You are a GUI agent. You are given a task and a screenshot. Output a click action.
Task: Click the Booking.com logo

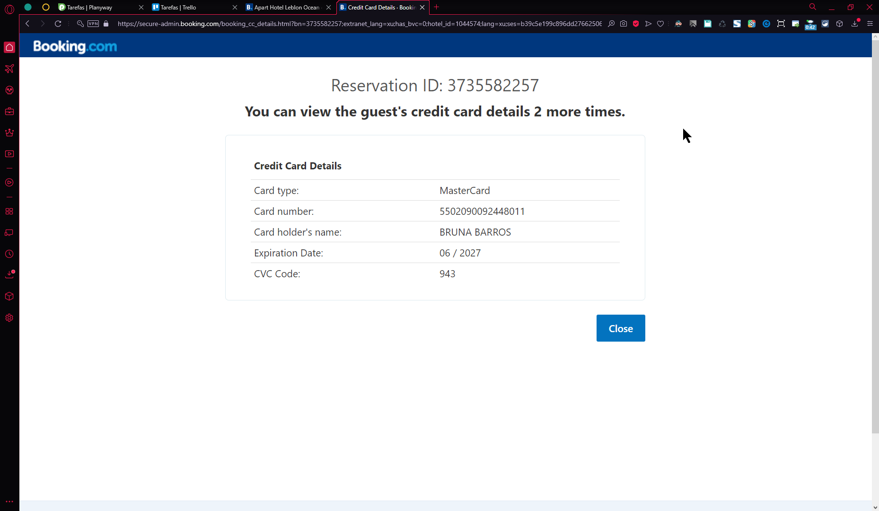tap(75, 46)
